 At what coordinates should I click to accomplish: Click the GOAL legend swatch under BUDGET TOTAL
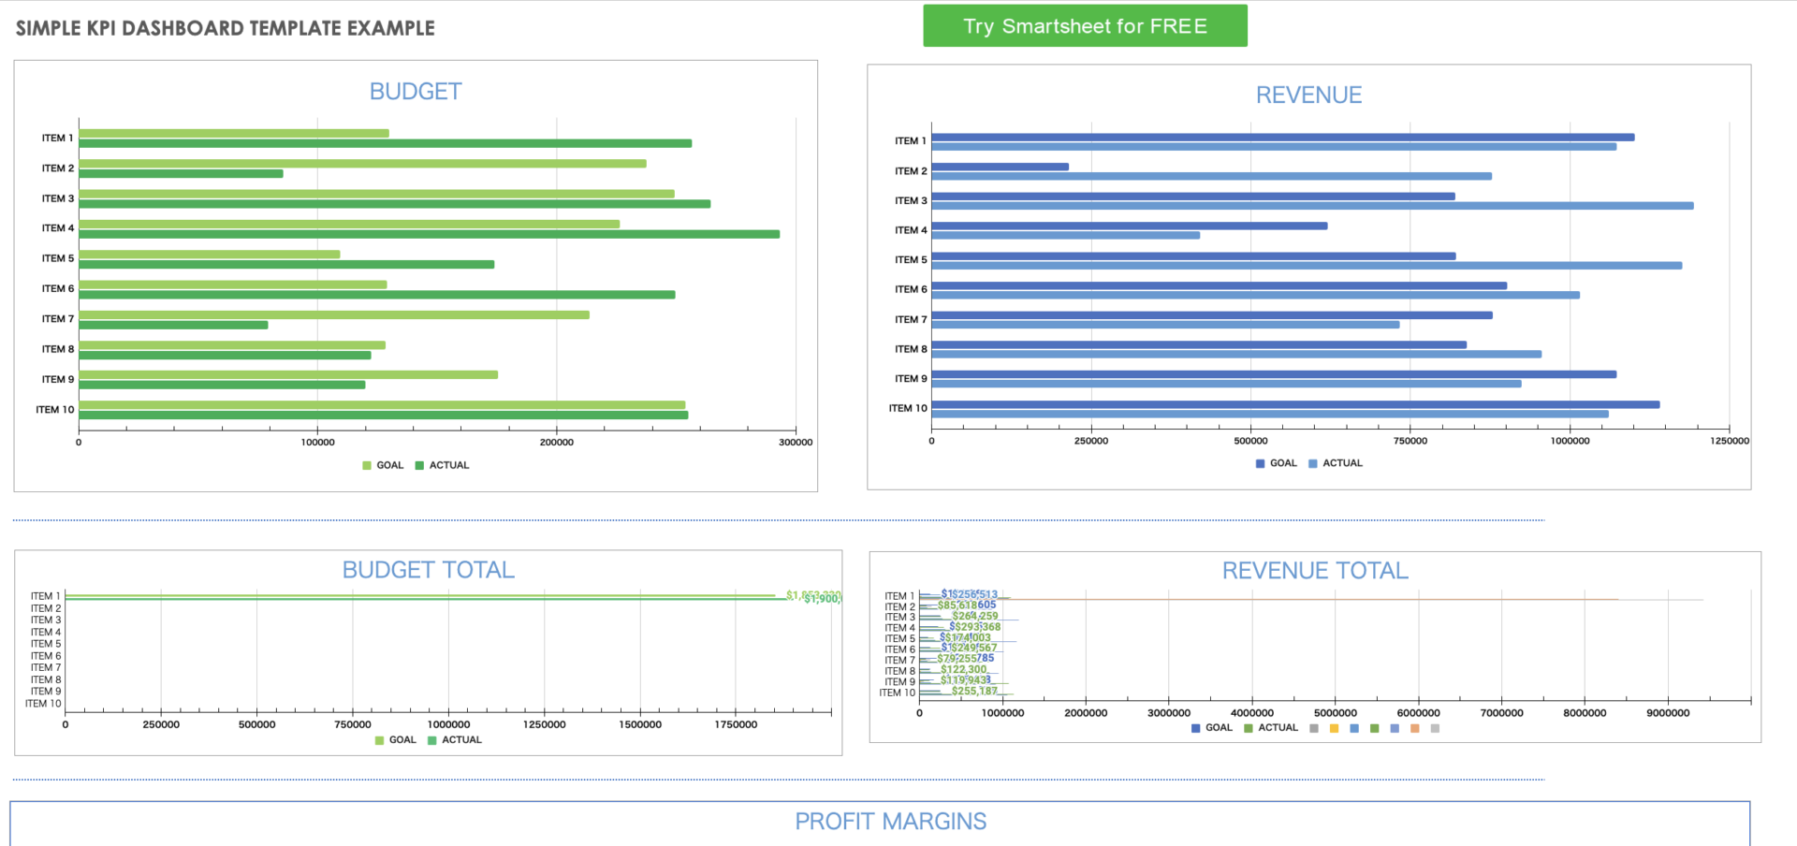377,739
